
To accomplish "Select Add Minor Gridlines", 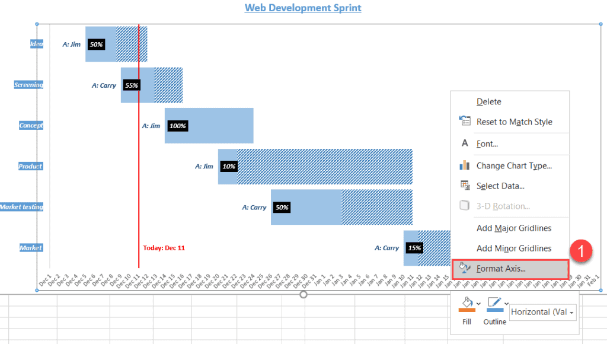I will tap(513, 248).
